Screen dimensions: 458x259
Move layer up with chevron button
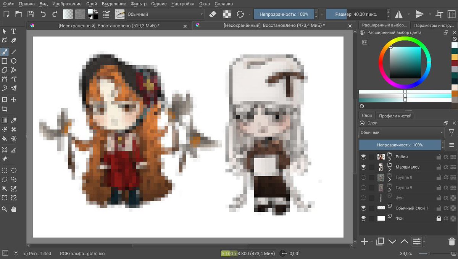405,241
